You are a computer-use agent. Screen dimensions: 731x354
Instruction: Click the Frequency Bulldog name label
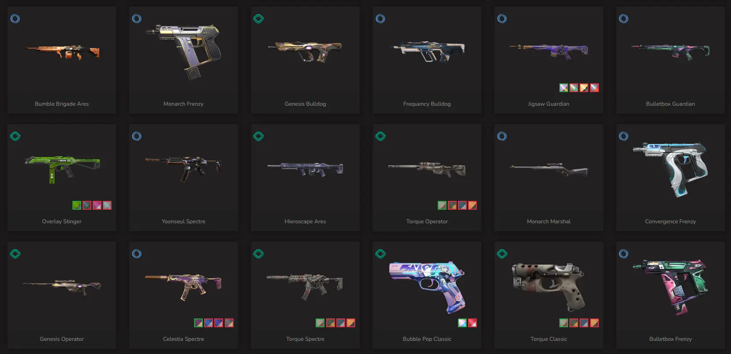(x=427, y=104)
